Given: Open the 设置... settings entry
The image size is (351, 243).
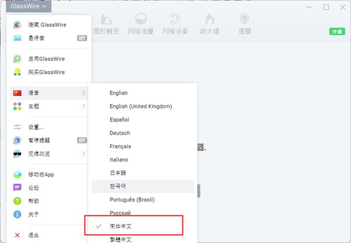Looking at the screenshot, I should [36, 127].
